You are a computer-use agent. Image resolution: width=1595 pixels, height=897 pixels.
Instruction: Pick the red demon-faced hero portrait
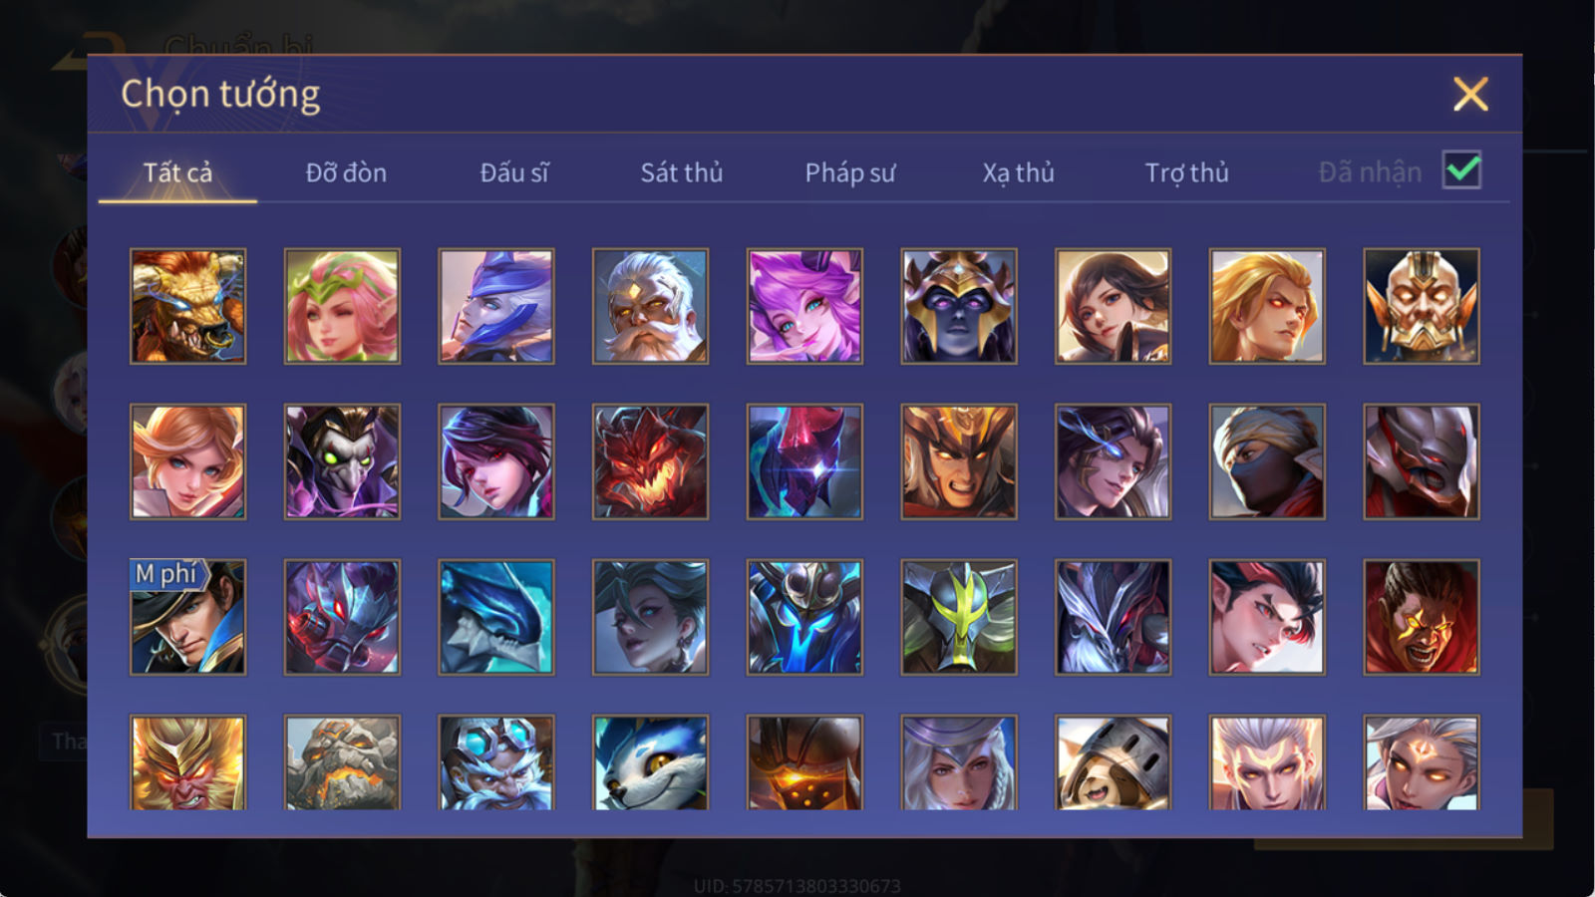click(650, 461)
